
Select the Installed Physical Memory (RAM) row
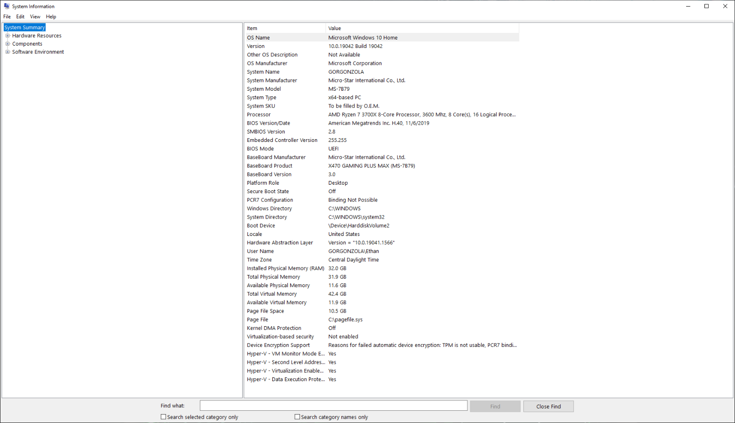(x=382, y=268)
